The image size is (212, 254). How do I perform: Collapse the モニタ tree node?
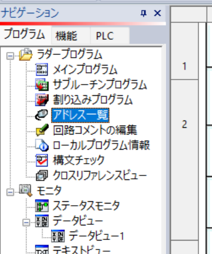coord(10,192)
